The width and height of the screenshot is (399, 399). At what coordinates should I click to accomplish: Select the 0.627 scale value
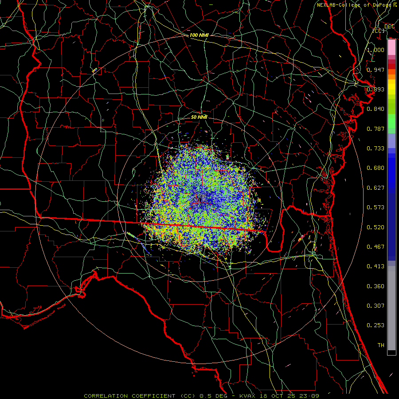[376, 188]
